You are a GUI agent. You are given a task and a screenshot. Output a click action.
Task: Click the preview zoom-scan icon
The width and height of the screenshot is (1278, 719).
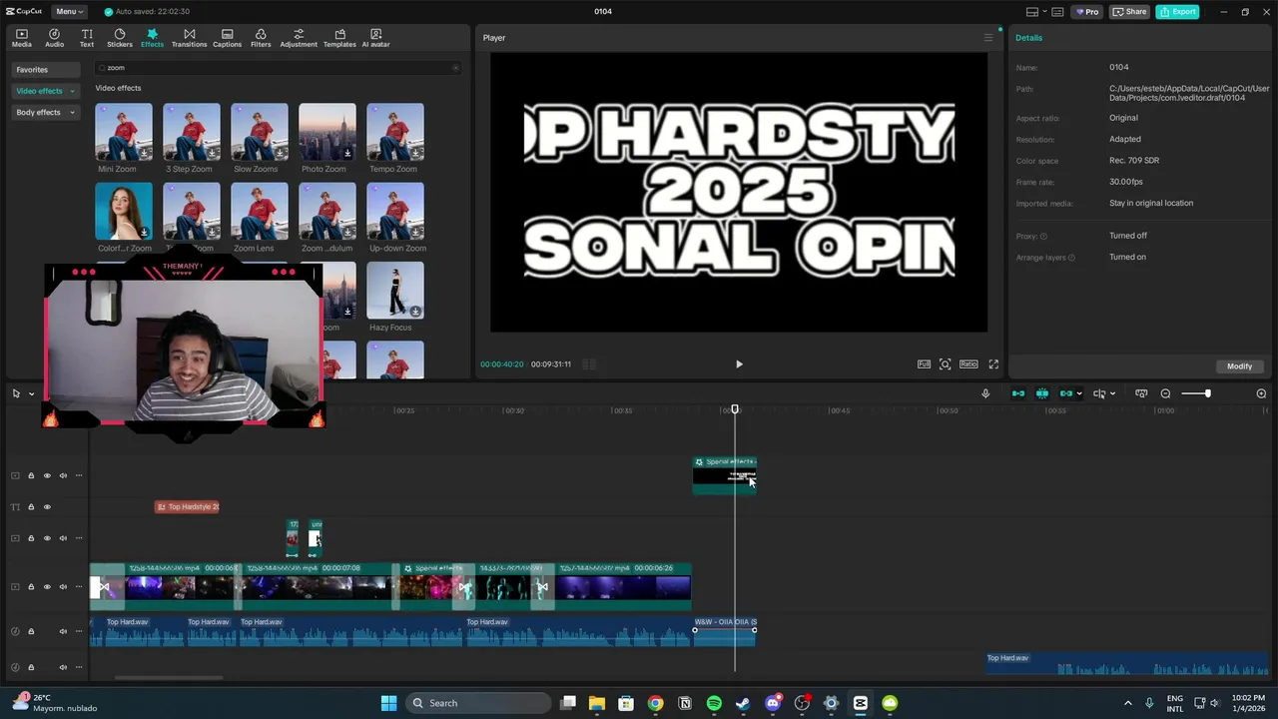click(x=946, y=364)
